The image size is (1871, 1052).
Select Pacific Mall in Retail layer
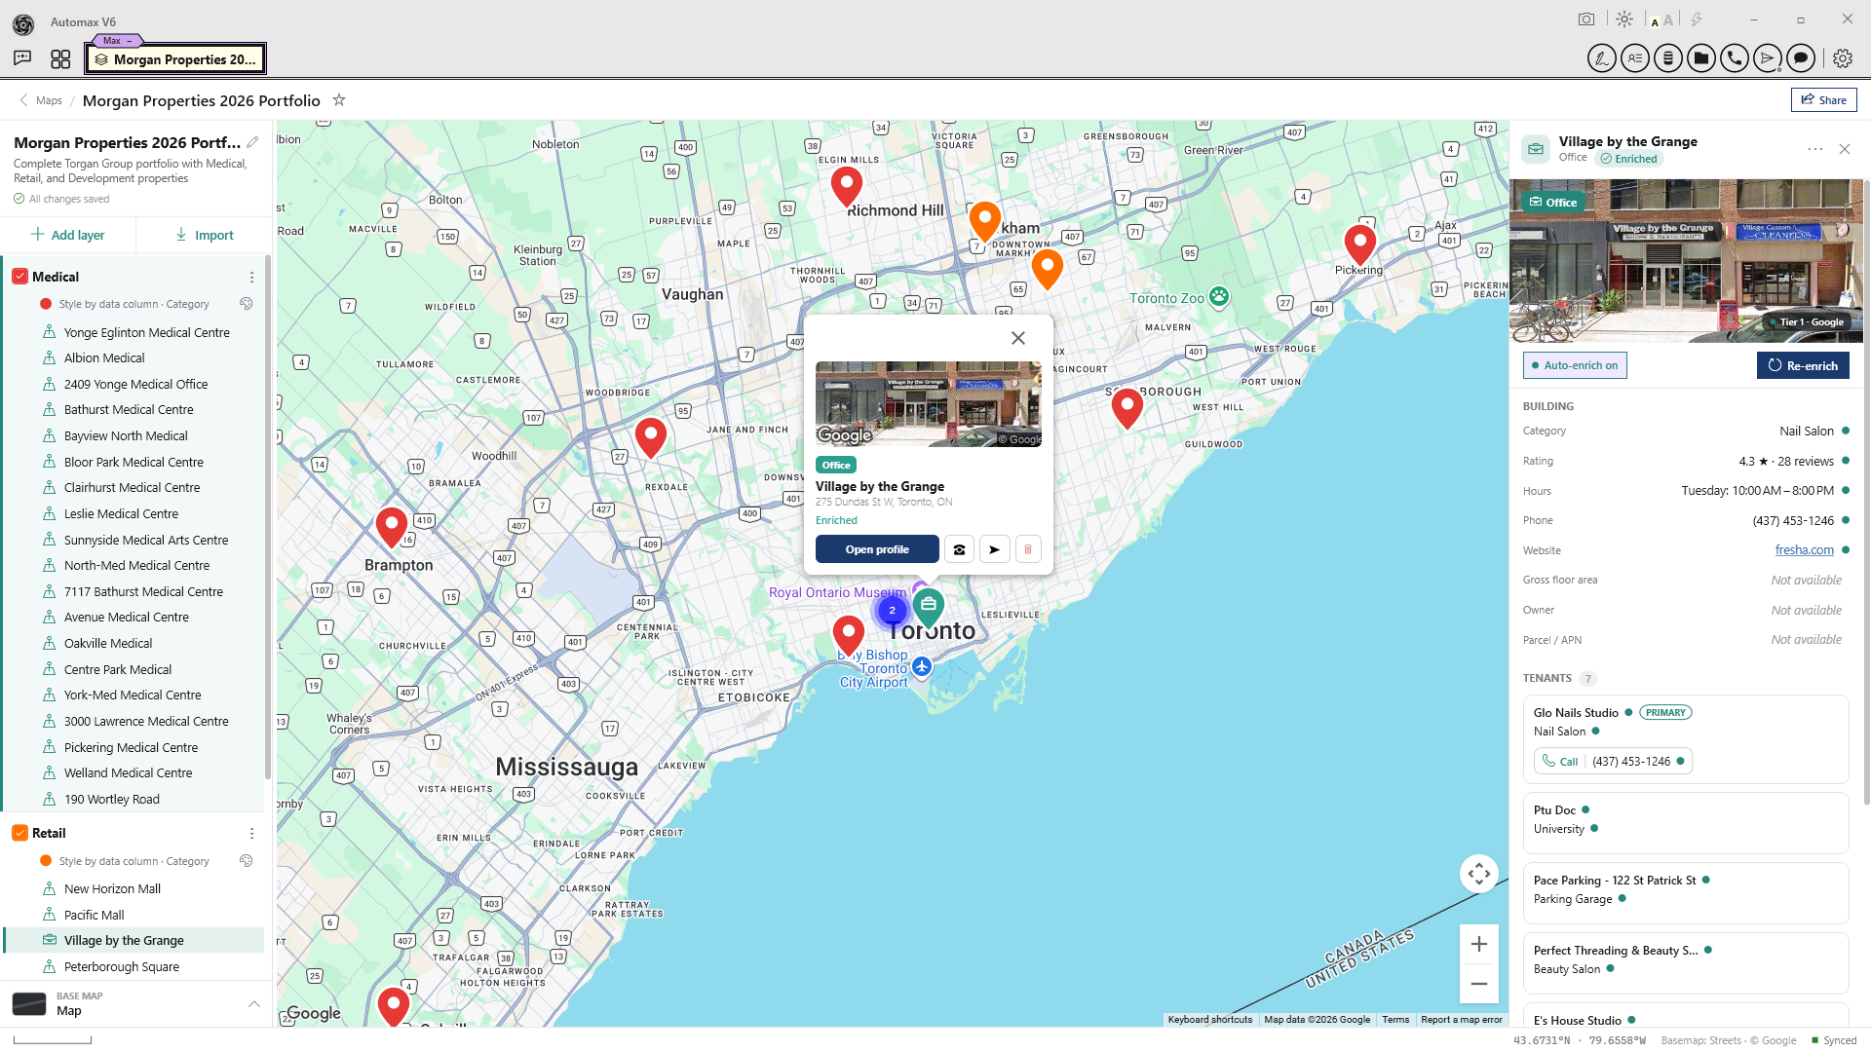tap(134, 915)
